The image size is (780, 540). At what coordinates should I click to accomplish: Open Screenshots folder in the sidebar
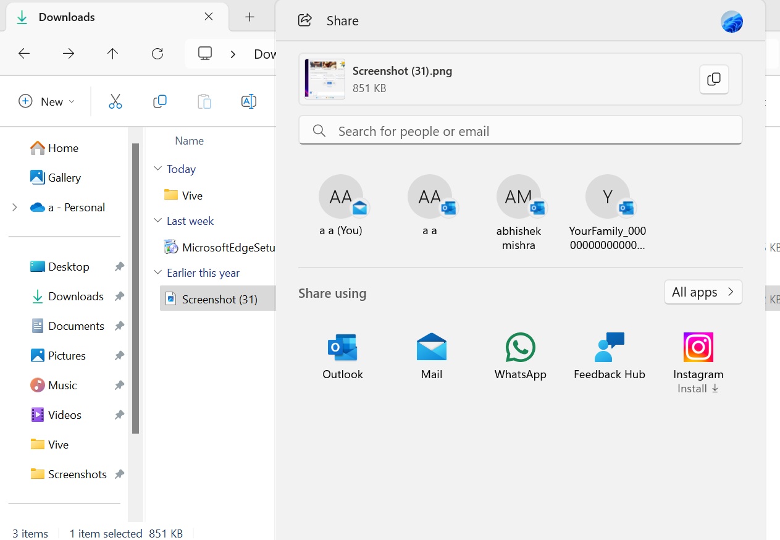click(x=69, y=475)
